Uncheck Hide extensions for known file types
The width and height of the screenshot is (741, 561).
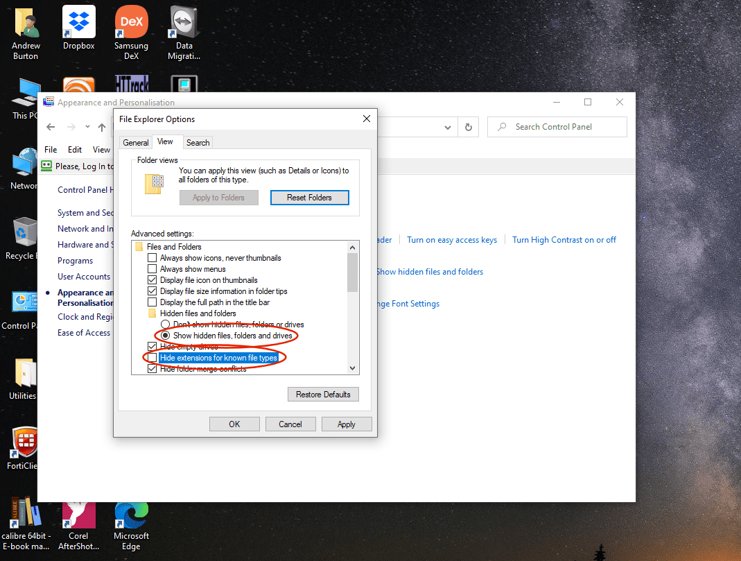151,357
